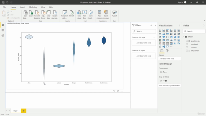The image size is (206, 116).
Task: Choose the Q&A speech bubble visual
Action: click(x=167, y=46)
